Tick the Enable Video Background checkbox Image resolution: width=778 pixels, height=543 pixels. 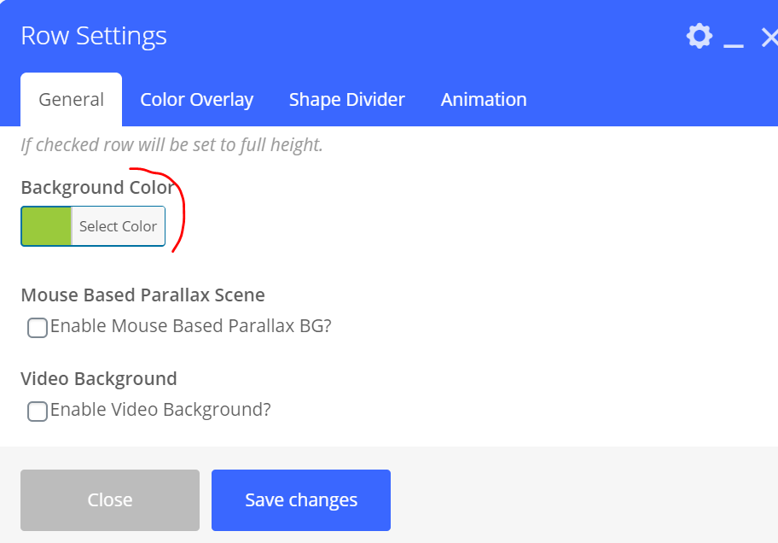pyautogui.click(x=38, y=412)
